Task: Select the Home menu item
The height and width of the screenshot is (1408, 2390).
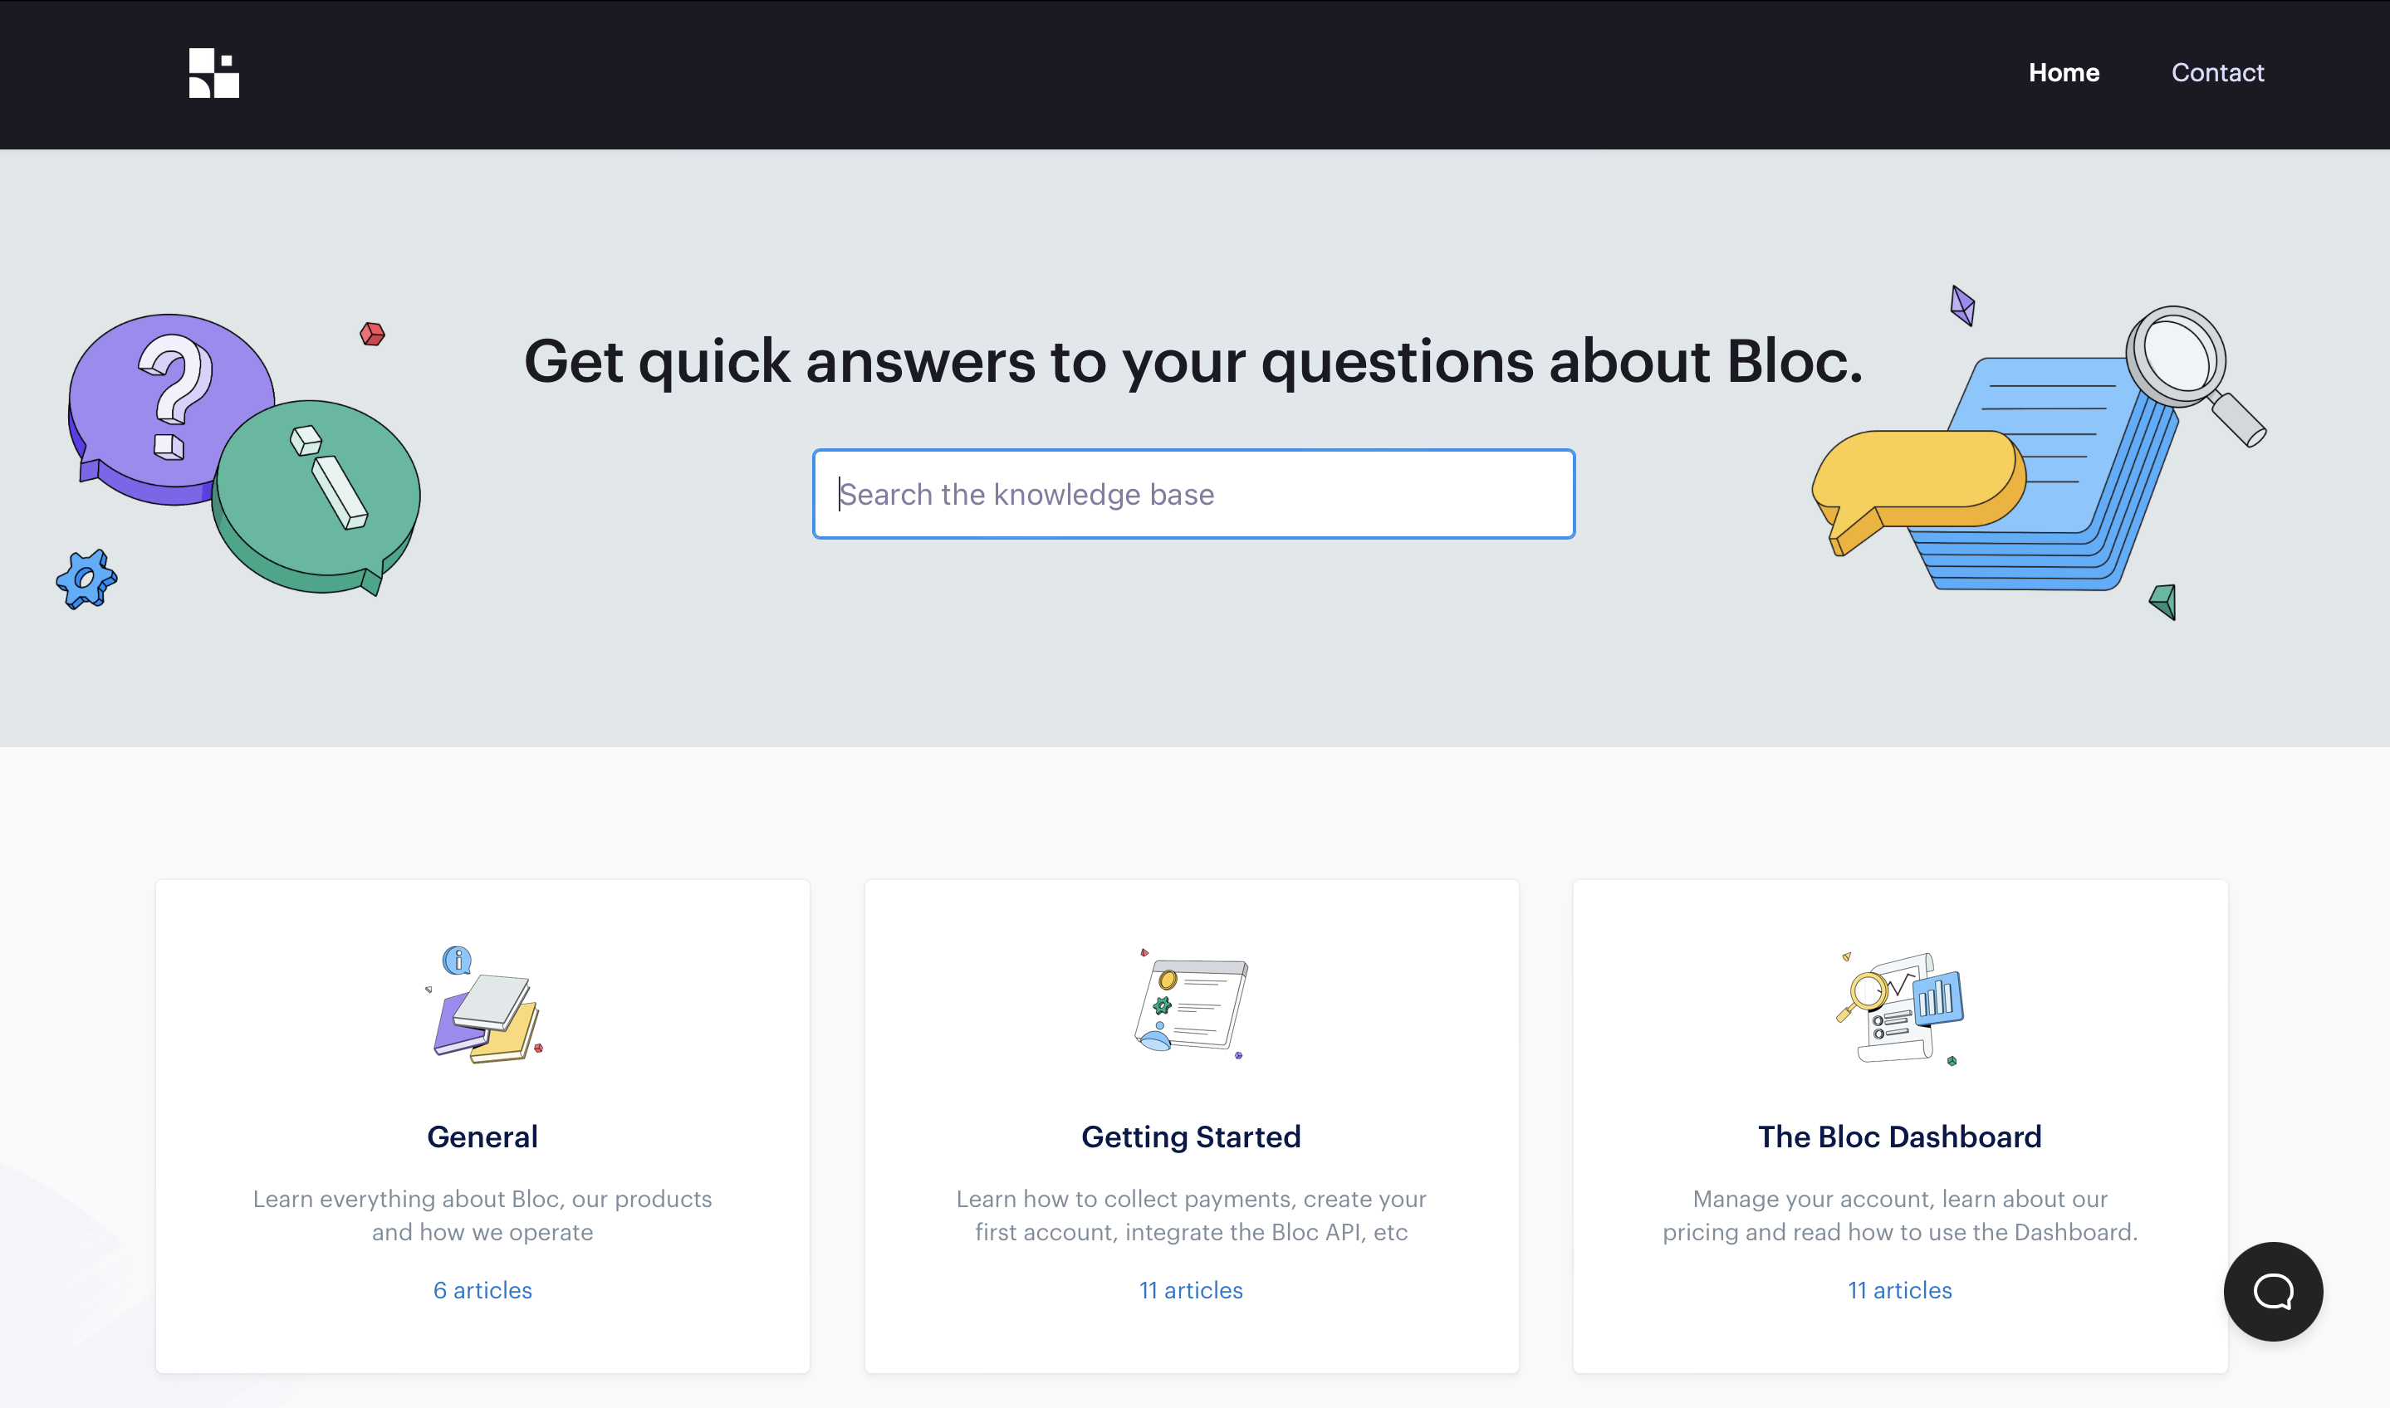Action: click(2064, 73)
